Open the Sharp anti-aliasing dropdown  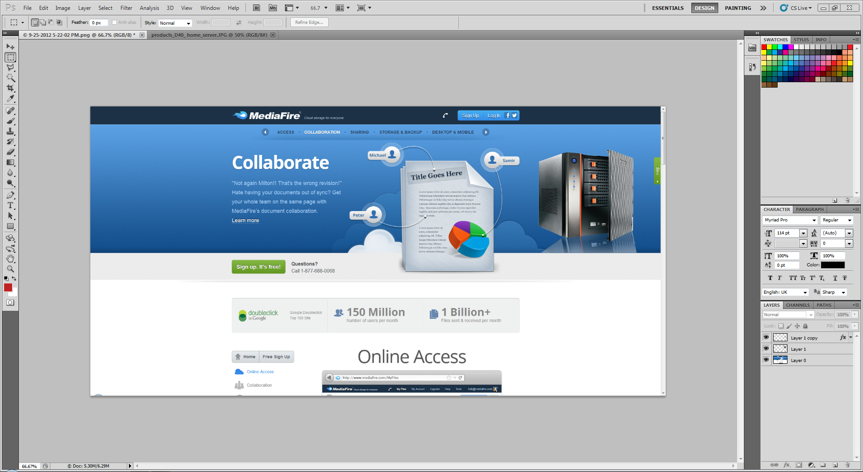(834, 292)
